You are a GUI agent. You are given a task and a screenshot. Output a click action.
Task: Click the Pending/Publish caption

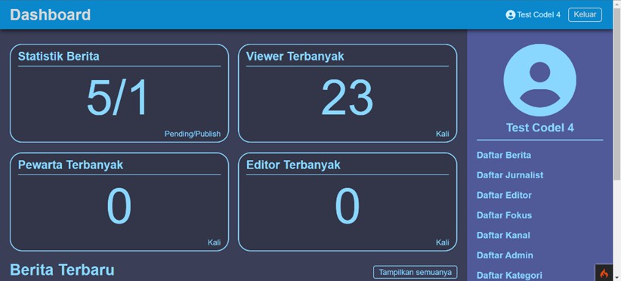[x=193, y=134]
